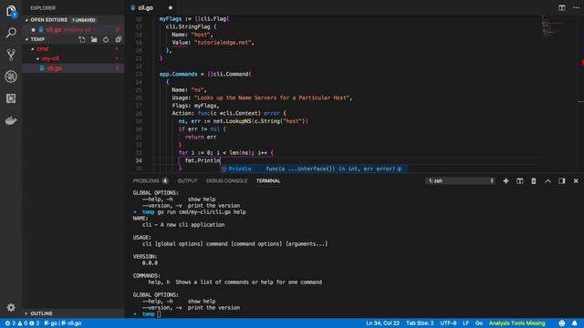The width and height of the screenshot is (584, 328).
Task: Open the Extensions view
Action: 11,98
